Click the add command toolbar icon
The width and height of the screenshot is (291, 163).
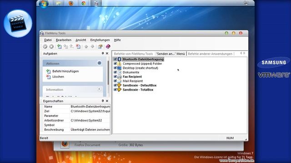[60, 47]
